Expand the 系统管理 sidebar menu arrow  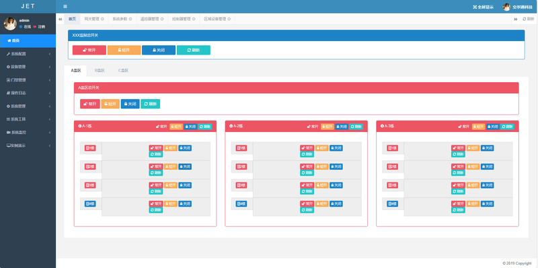(x=50, y=106)
